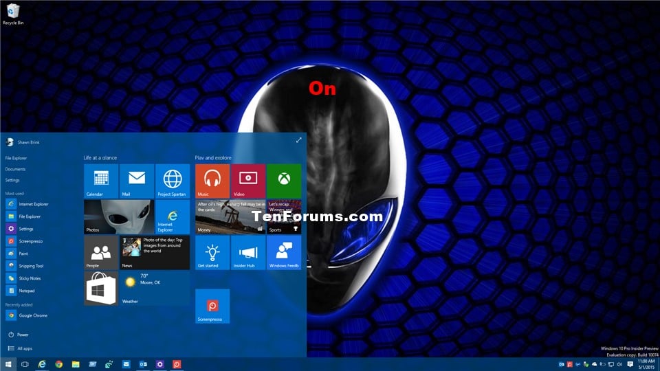
Task: Click the Windows Start button
Action: [x=8, y=364]
